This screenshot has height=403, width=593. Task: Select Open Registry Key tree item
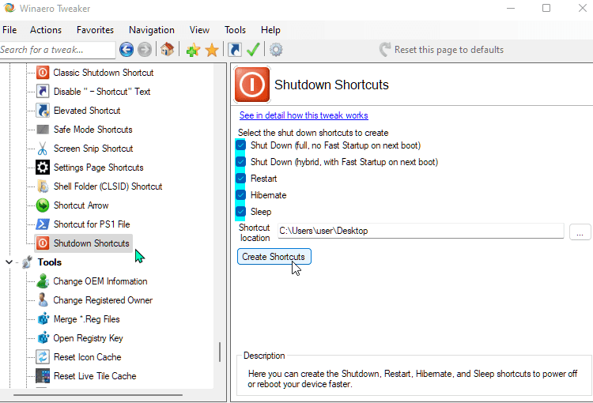[88, 338]
